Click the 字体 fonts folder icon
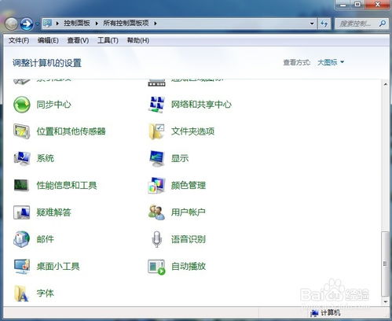The width and height of the screenshot is (392, 321). (x=21, y=293)
